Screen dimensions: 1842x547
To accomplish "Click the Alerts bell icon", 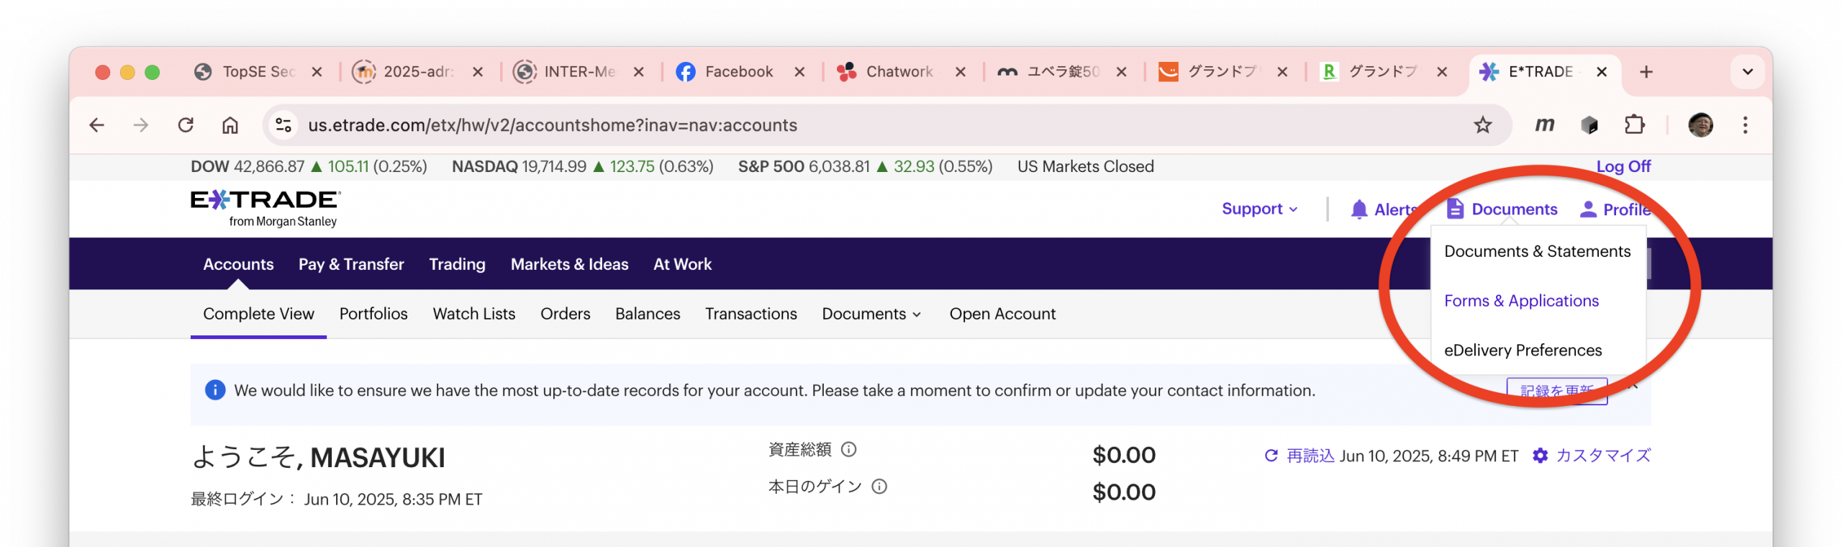I will pos(1358,209).
